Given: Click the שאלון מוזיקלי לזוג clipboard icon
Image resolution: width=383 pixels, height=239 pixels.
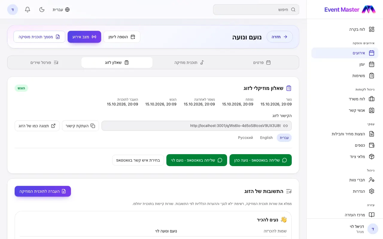Looking at the screenshot, I should 289,88.
